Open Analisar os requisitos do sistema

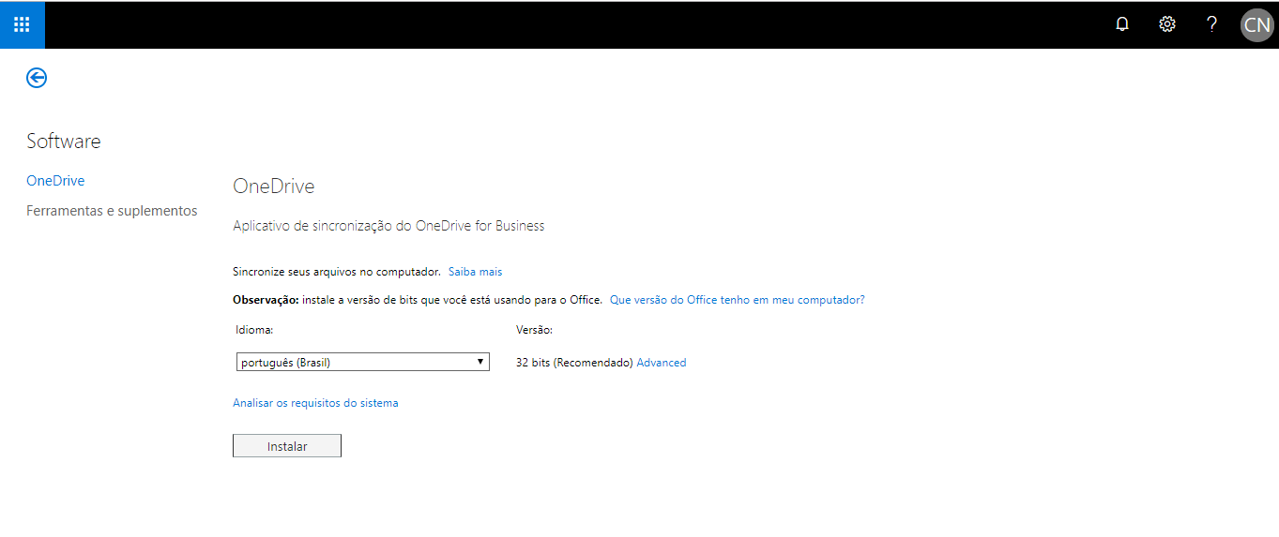315,403
